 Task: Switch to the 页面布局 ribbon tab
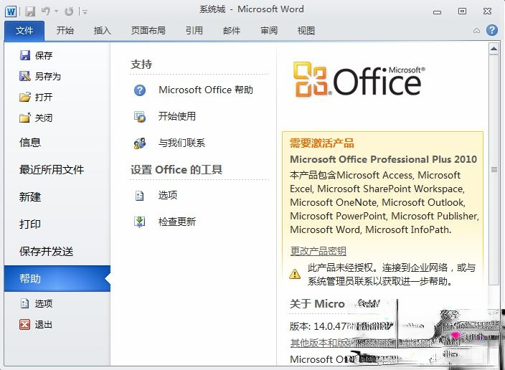click(x=148, y=31)
